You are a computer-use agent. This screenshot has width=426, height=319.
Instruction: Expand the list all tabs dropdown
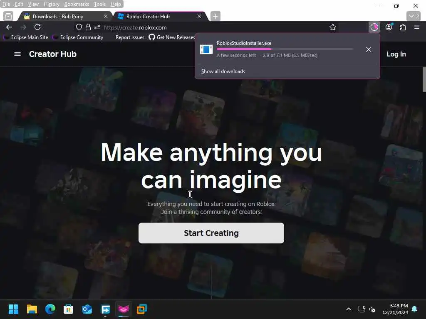[x=414, y=16]
